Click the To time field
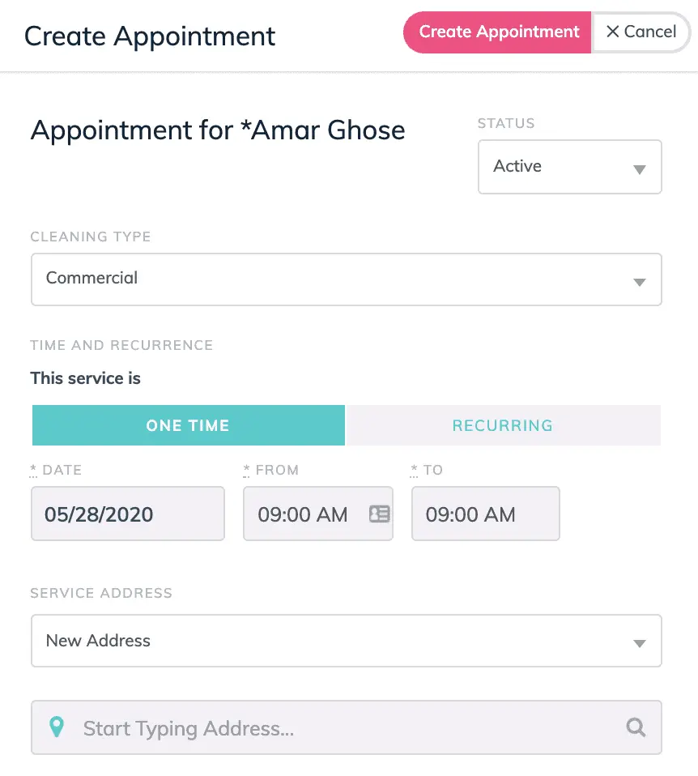 (485, 514)
